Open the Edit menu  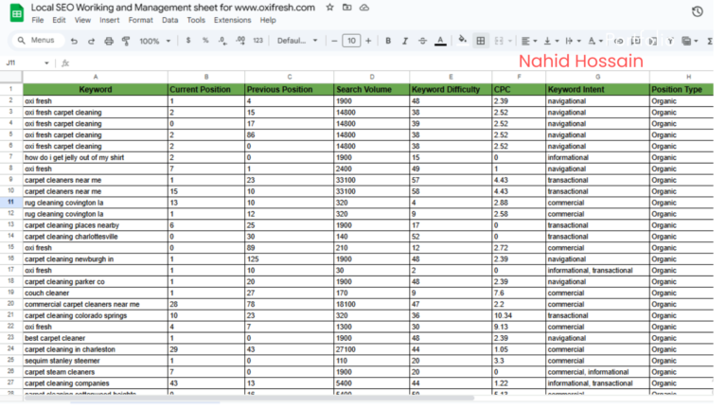pyautogui.click(x=59, y=20)
